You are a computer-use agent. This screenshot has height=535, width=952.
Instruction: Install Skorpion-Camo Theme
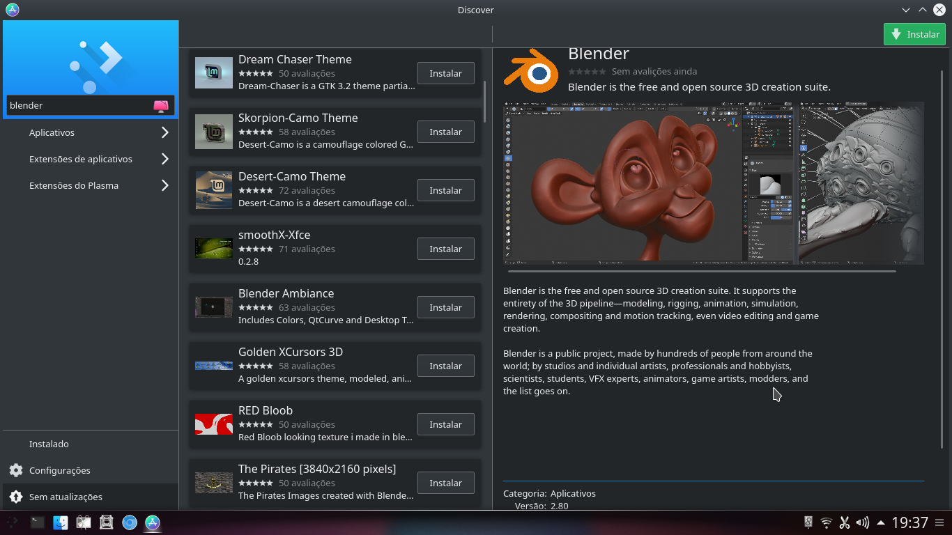446,132
